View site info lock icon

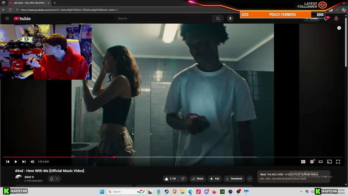pyautogui.click(x=17, y=10)
